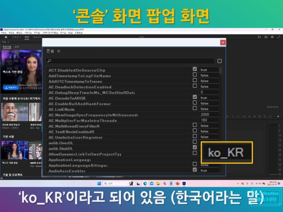
Task: Open the Windows Start menu
Action: point(99,183)
